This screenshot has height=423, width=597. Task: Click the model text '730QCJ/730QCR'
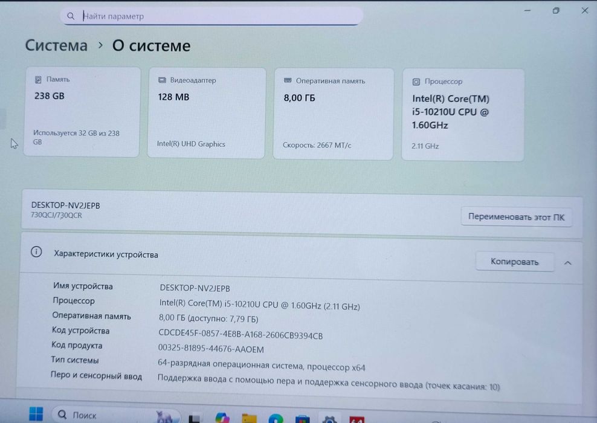[x=56, y=215]
